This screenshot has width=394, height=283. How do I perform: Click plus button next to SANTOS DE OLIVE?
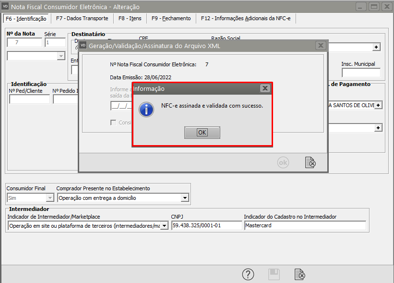click(x=378, y=105)
